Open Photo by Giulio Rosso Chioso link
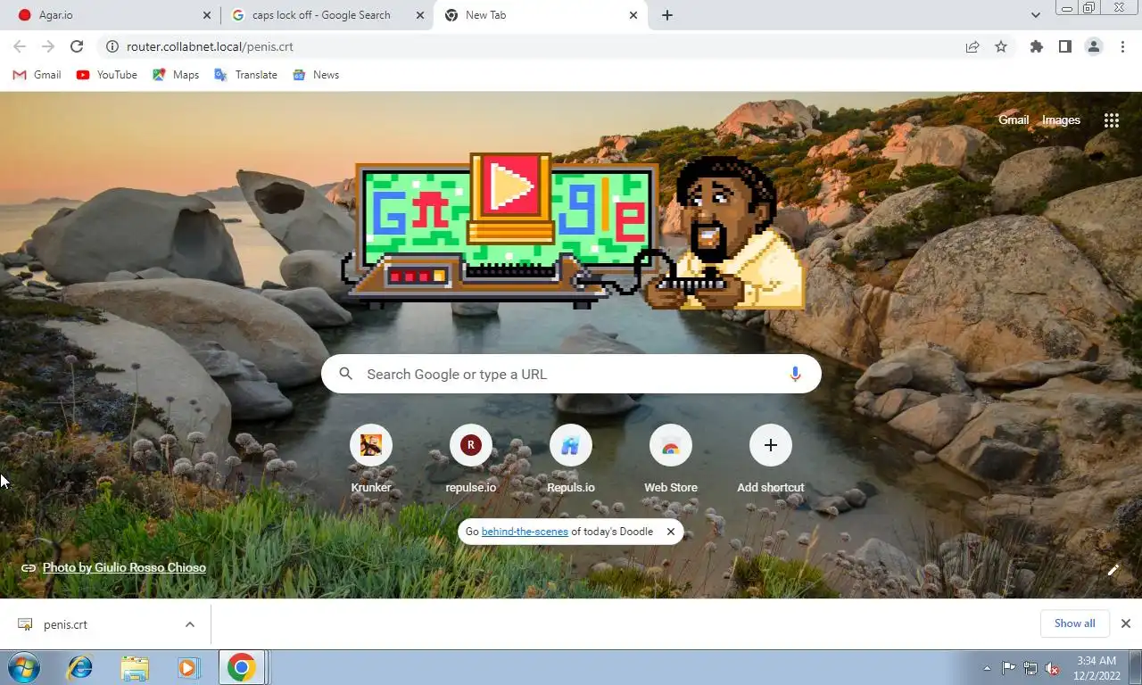1142x685 pixels. [x=124, y=567]
